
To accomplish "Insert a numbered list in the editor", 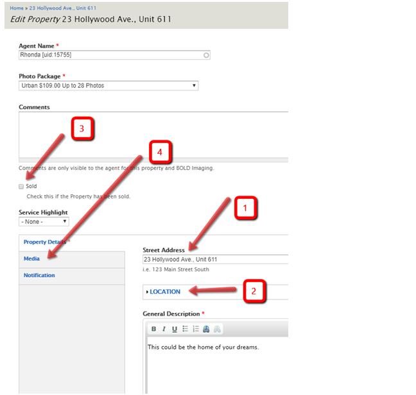I will (195, 329).
